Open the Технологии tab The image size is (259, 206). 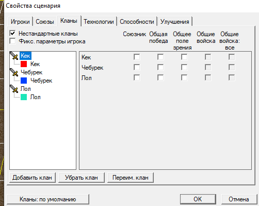99,22
